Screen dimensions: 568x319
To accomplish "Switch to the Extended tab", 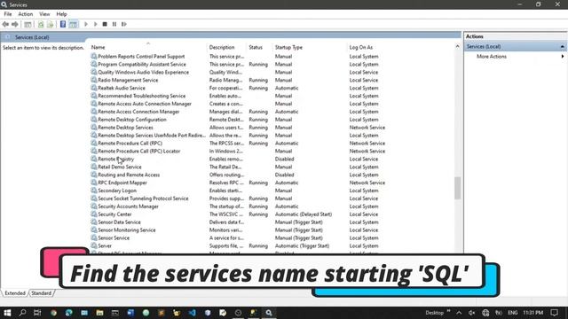I will click(x=15, y=293).
